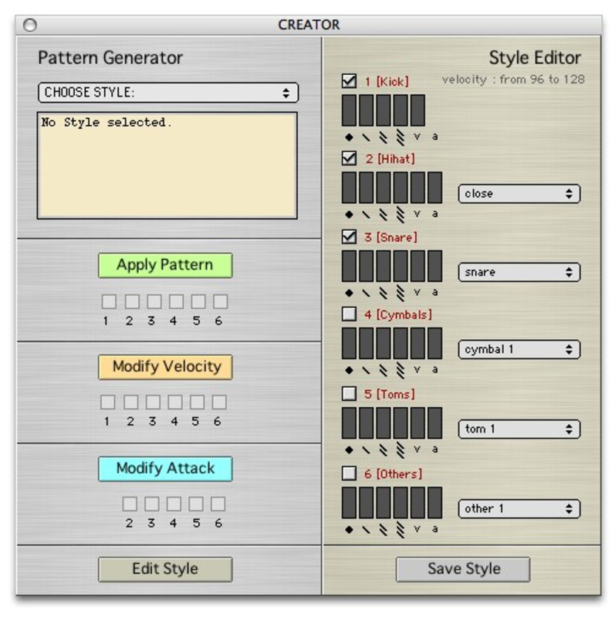Check box 6 under Apply Pattern
The height and width of the screenshot is (618, 615).
221,301
